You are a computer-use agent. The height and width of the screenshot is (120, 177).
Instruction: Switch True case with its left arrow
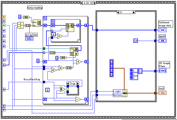(68, 84)
